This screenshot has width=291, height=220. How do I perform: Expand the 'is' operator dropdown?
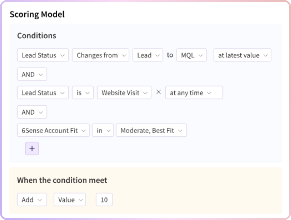click(83, 92)
